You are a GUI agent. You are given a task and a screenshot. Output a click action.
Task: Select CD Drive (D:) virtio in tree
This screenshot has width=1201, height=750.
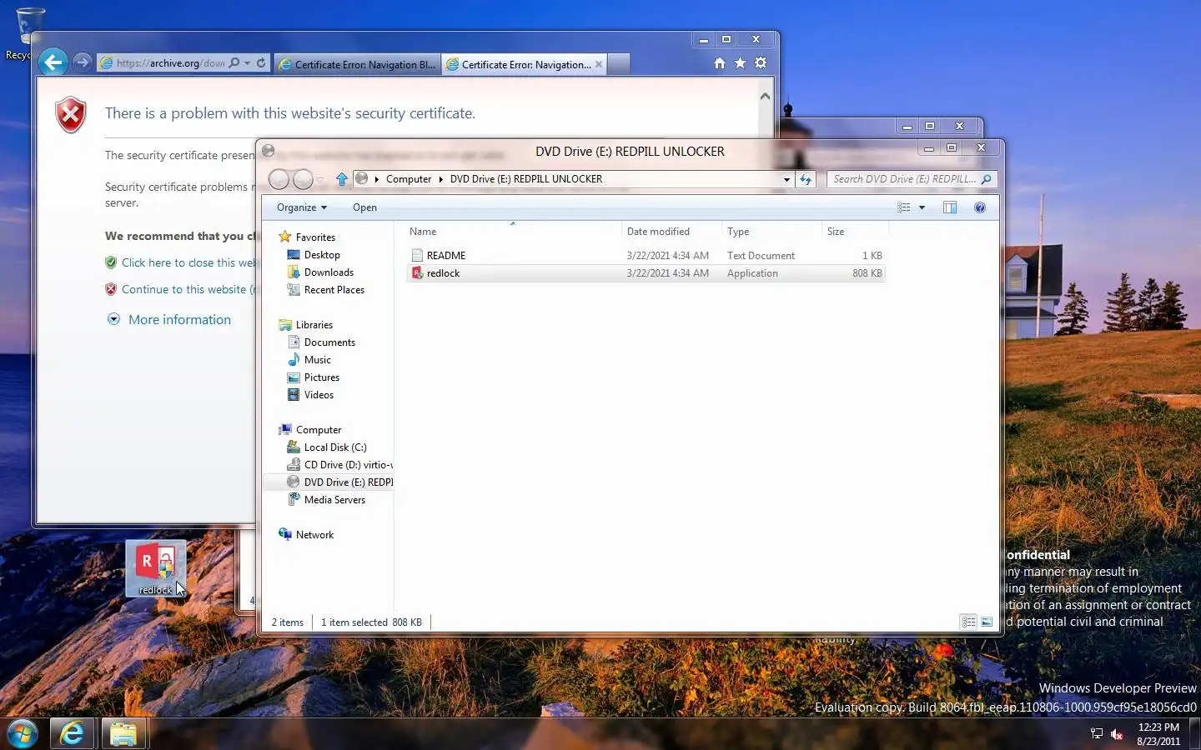(339, 465)
